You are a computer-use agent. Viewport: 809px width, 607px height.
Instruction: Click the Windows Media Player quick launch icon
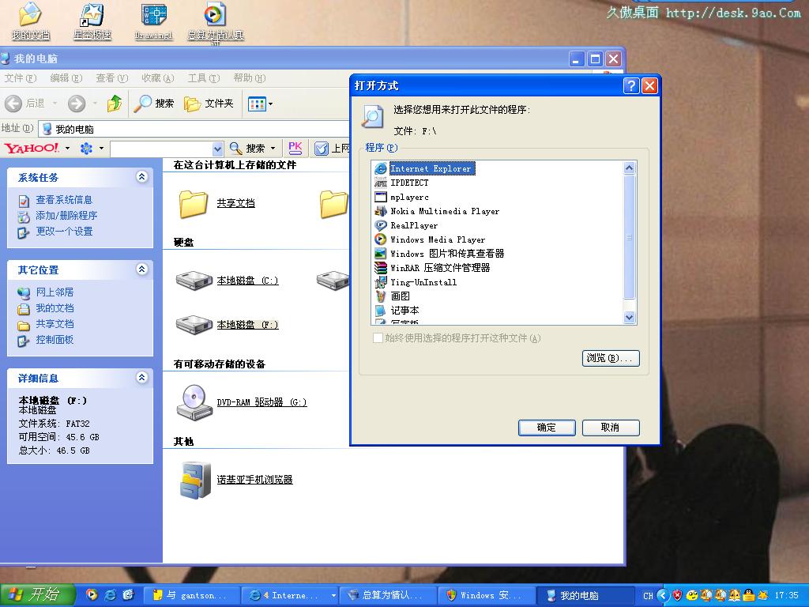[x=92, y=595]
